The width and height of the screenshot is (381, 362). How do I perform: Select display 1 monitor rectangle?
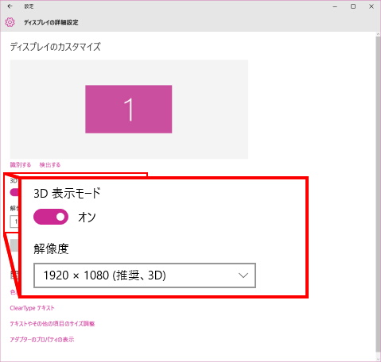[x=129, y=109]
